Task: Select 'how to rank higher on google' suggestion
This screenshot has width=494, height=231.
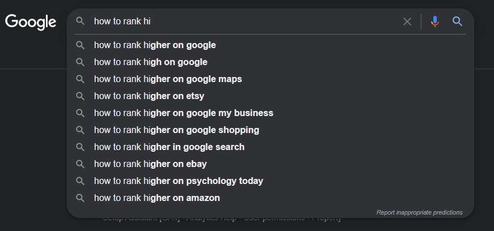Action: (x=155, y=45)
